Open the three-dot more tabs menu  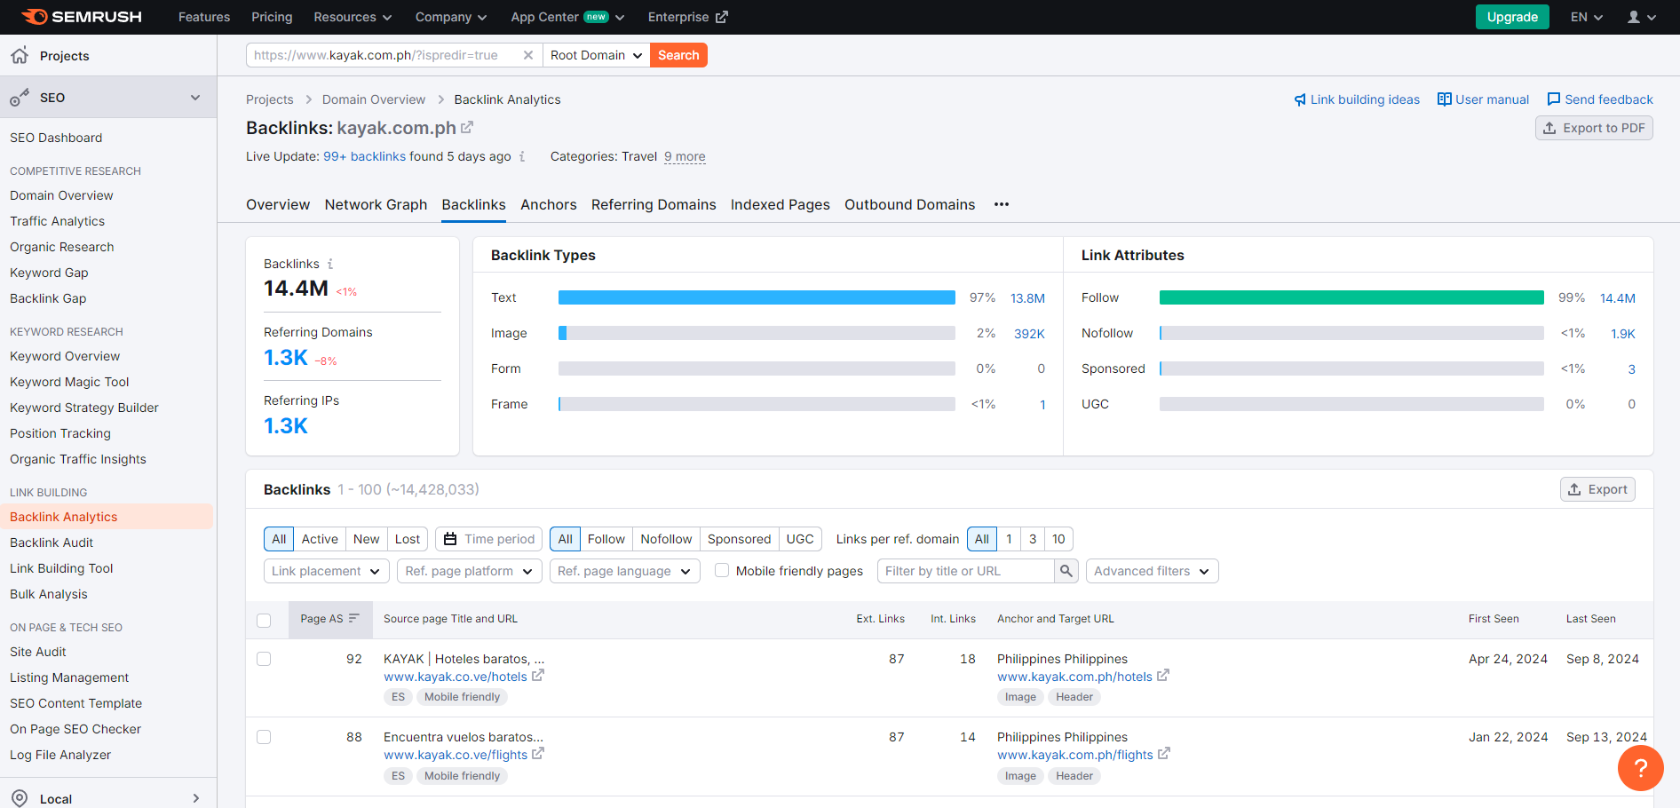[1002, 204]
